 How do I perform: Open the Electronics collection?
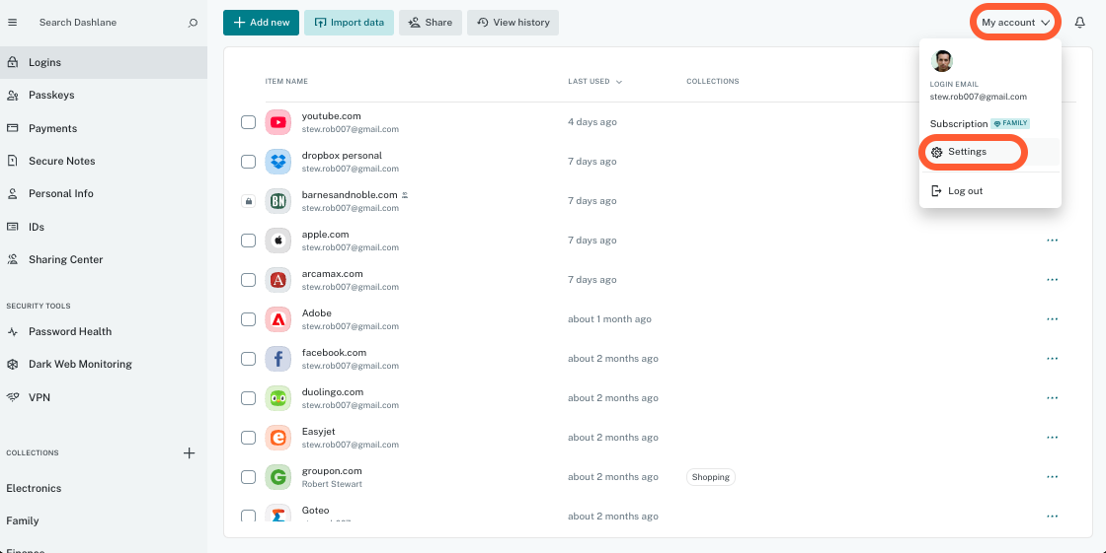pyautogui.click(x=34, y=488)
